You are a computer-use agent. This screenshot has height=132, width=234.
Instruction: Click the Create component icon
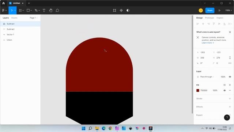(x=121, y=10)
